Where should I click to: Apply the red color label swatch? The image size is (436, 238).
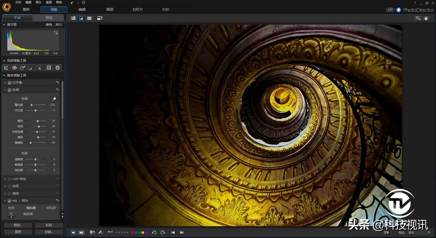132,233
